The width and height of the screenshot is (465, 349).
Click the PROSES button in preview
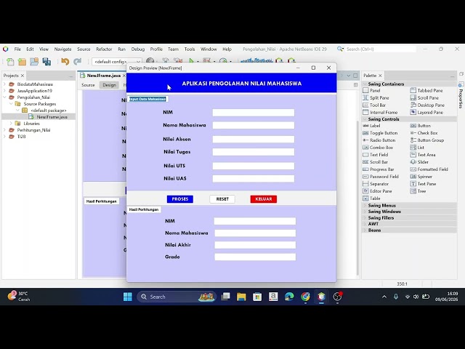(x=180, y=199)
